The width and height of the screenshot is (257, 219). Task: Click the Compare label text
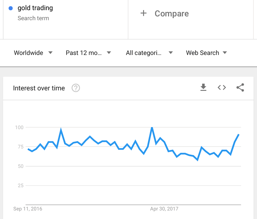pos(172,14)
